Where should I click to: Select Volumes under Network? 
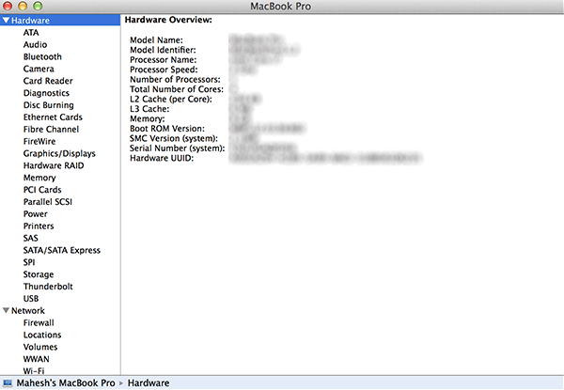pos(40,347)
